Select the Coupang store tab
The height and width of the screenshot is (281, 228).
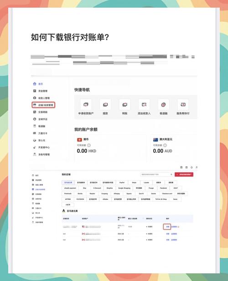pos(104,193)
